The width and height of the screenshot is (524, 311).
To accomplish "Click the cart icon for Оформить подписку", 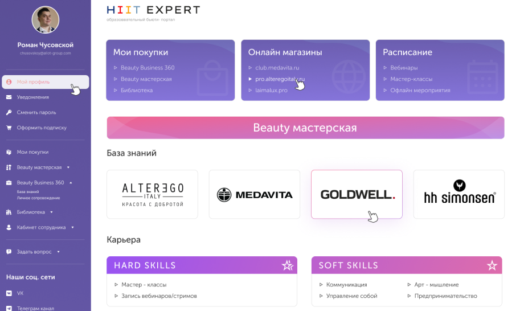I will pyautogui.click(x=9, y=128).
